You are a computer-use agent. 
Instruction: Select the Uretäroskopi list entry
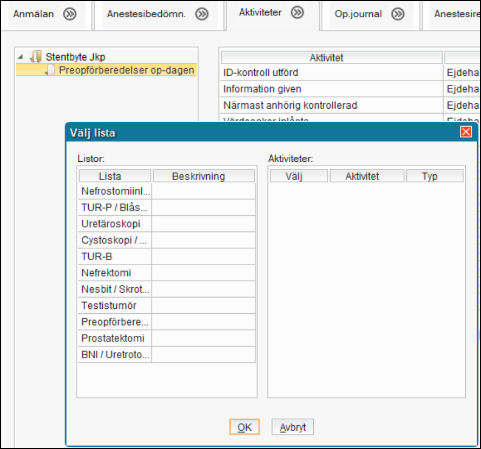(x=111, y=224)
